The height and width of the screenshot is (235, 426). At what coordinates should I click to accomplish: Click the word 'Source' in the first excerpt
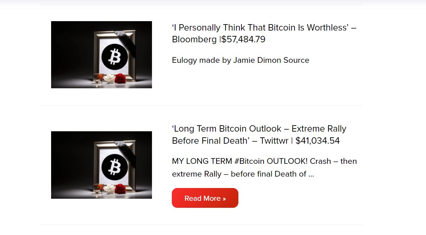point(296,60)
